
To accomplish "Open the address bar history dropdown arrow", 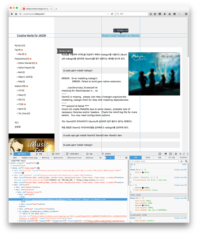I will pyautogui.click(x=107, y=14).
